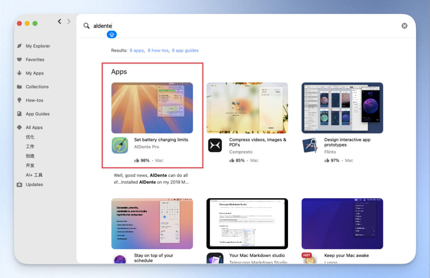Click the blue badge below search text
430x278 pixels.
[112, 34]
